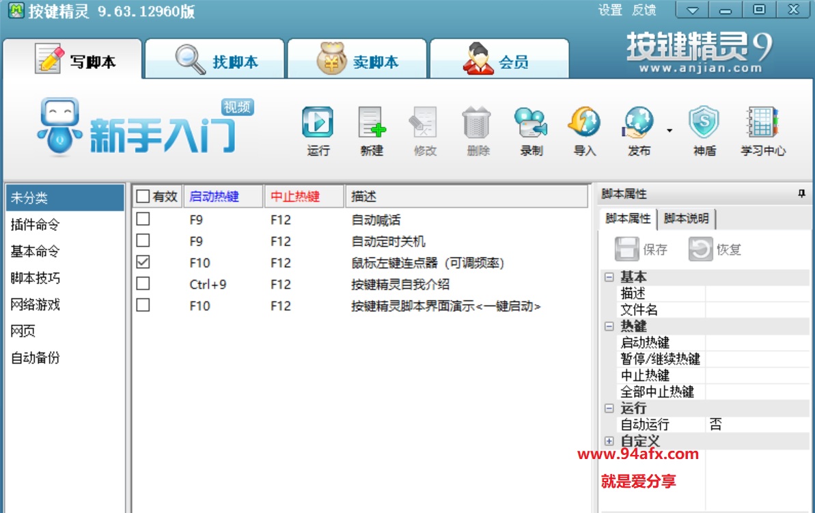Check the 自动喊话 script checkbox
Image resolution: width=815 pixels, height=513 pixels.
pyautogui.click(x=143, y=219)
